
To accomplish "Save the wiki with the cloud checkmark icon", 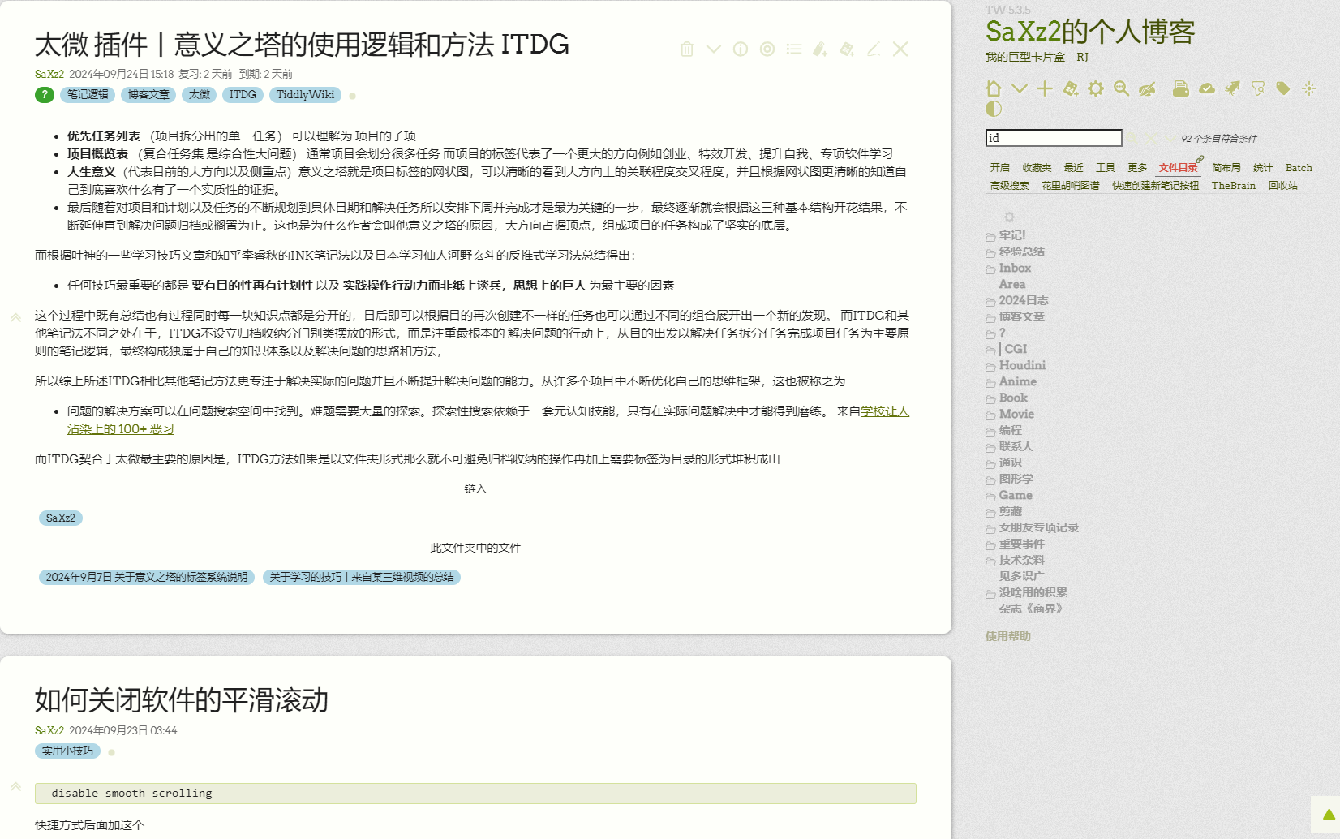I will point(1207,88).
